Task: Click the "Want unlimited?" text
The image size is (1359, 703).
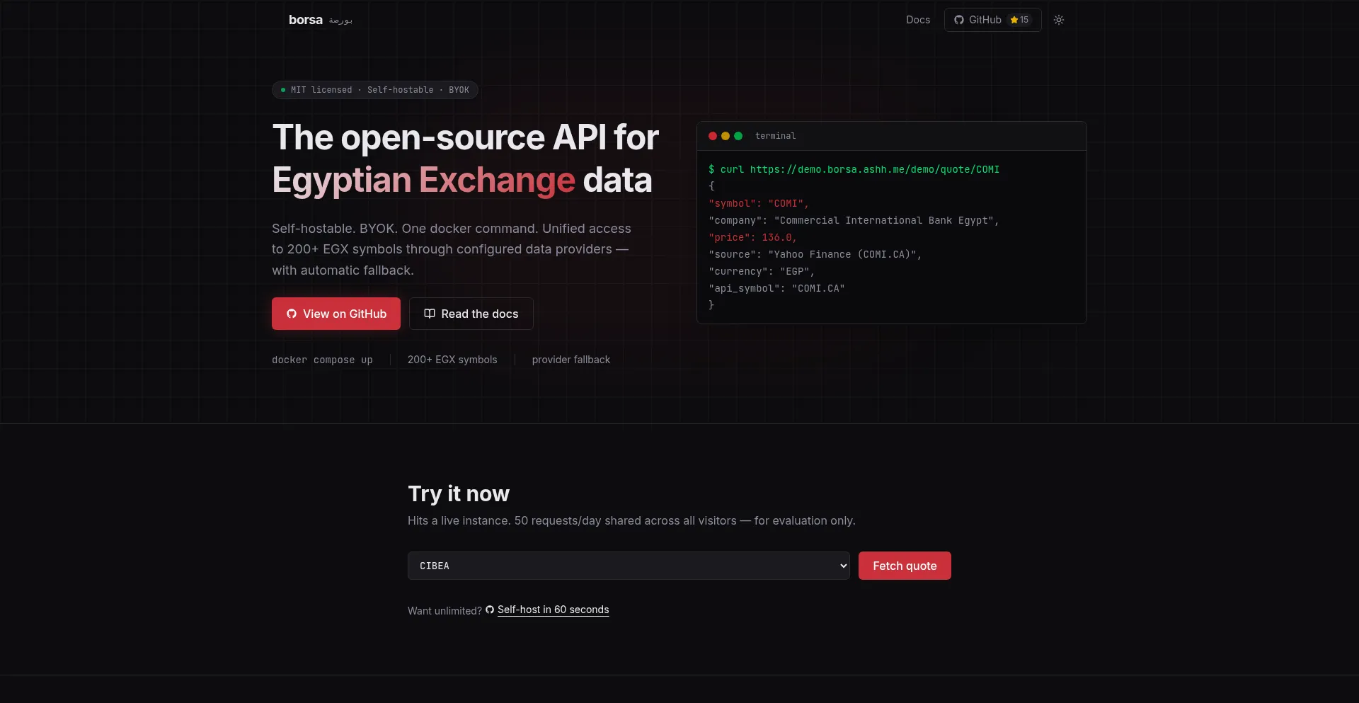Action: click(x=445, y=610)
